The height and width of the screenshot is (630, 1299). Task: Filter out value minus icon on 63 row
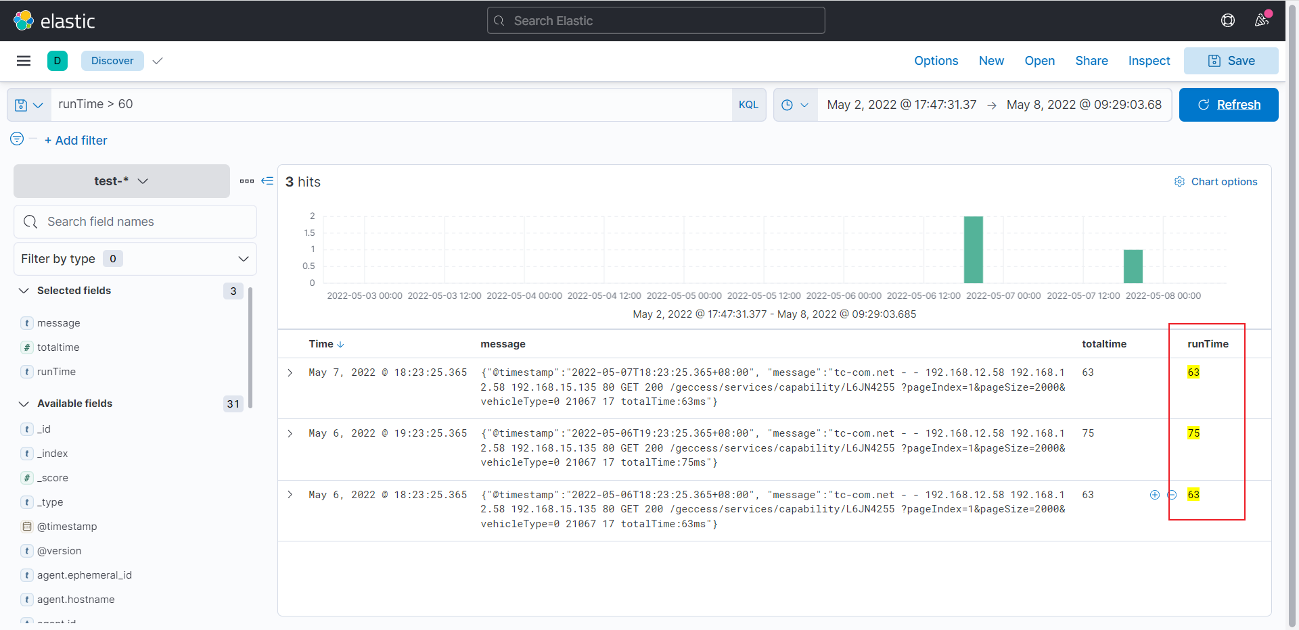click(x=1172, y=495)
